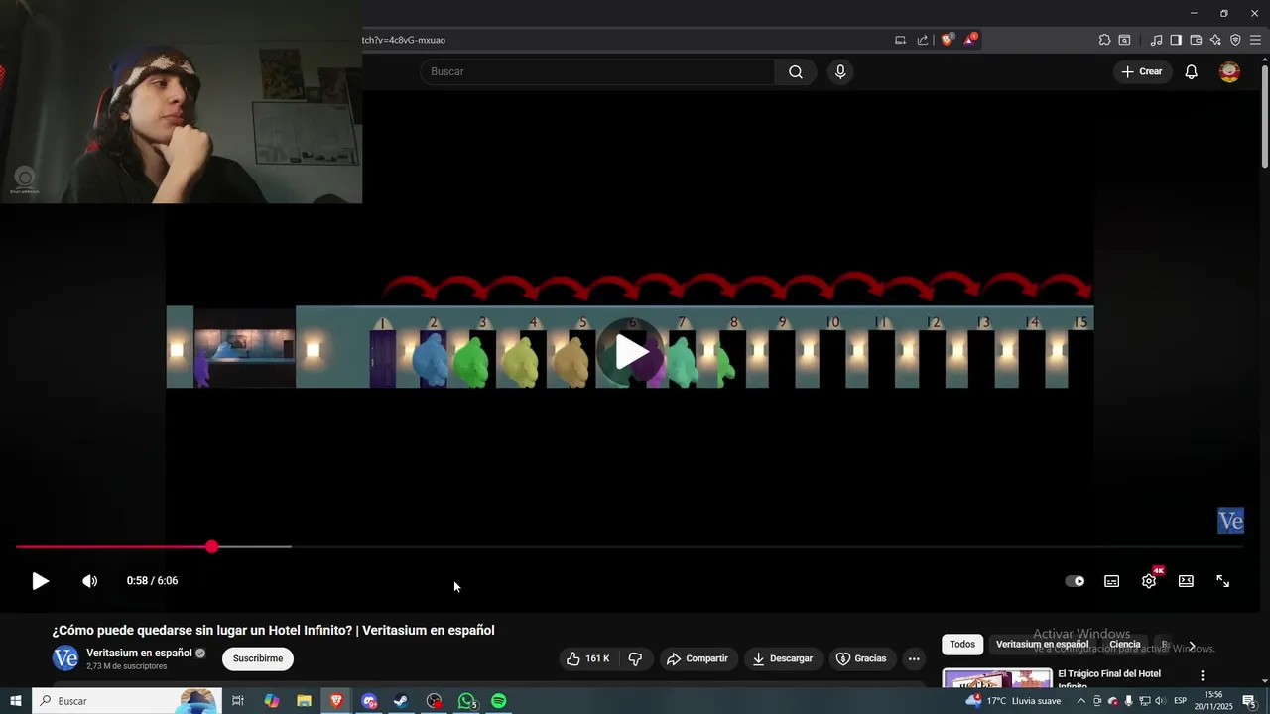This screenshot has height=714, width=1270.
Task: Click the Compartir share button
Action: [698, 658]
